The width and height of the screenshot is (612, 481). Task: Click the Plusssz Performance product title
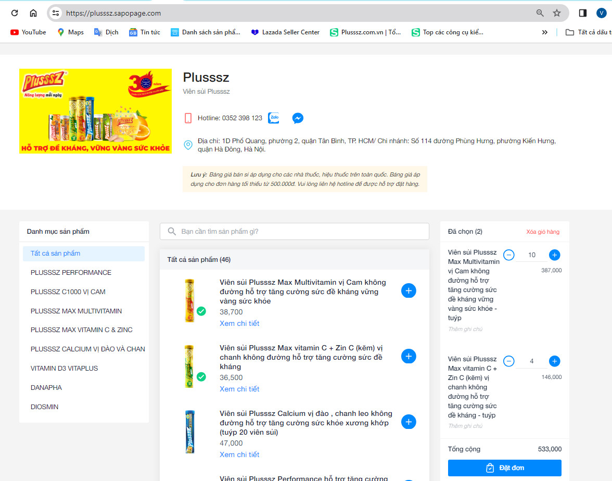coord(304,478)
